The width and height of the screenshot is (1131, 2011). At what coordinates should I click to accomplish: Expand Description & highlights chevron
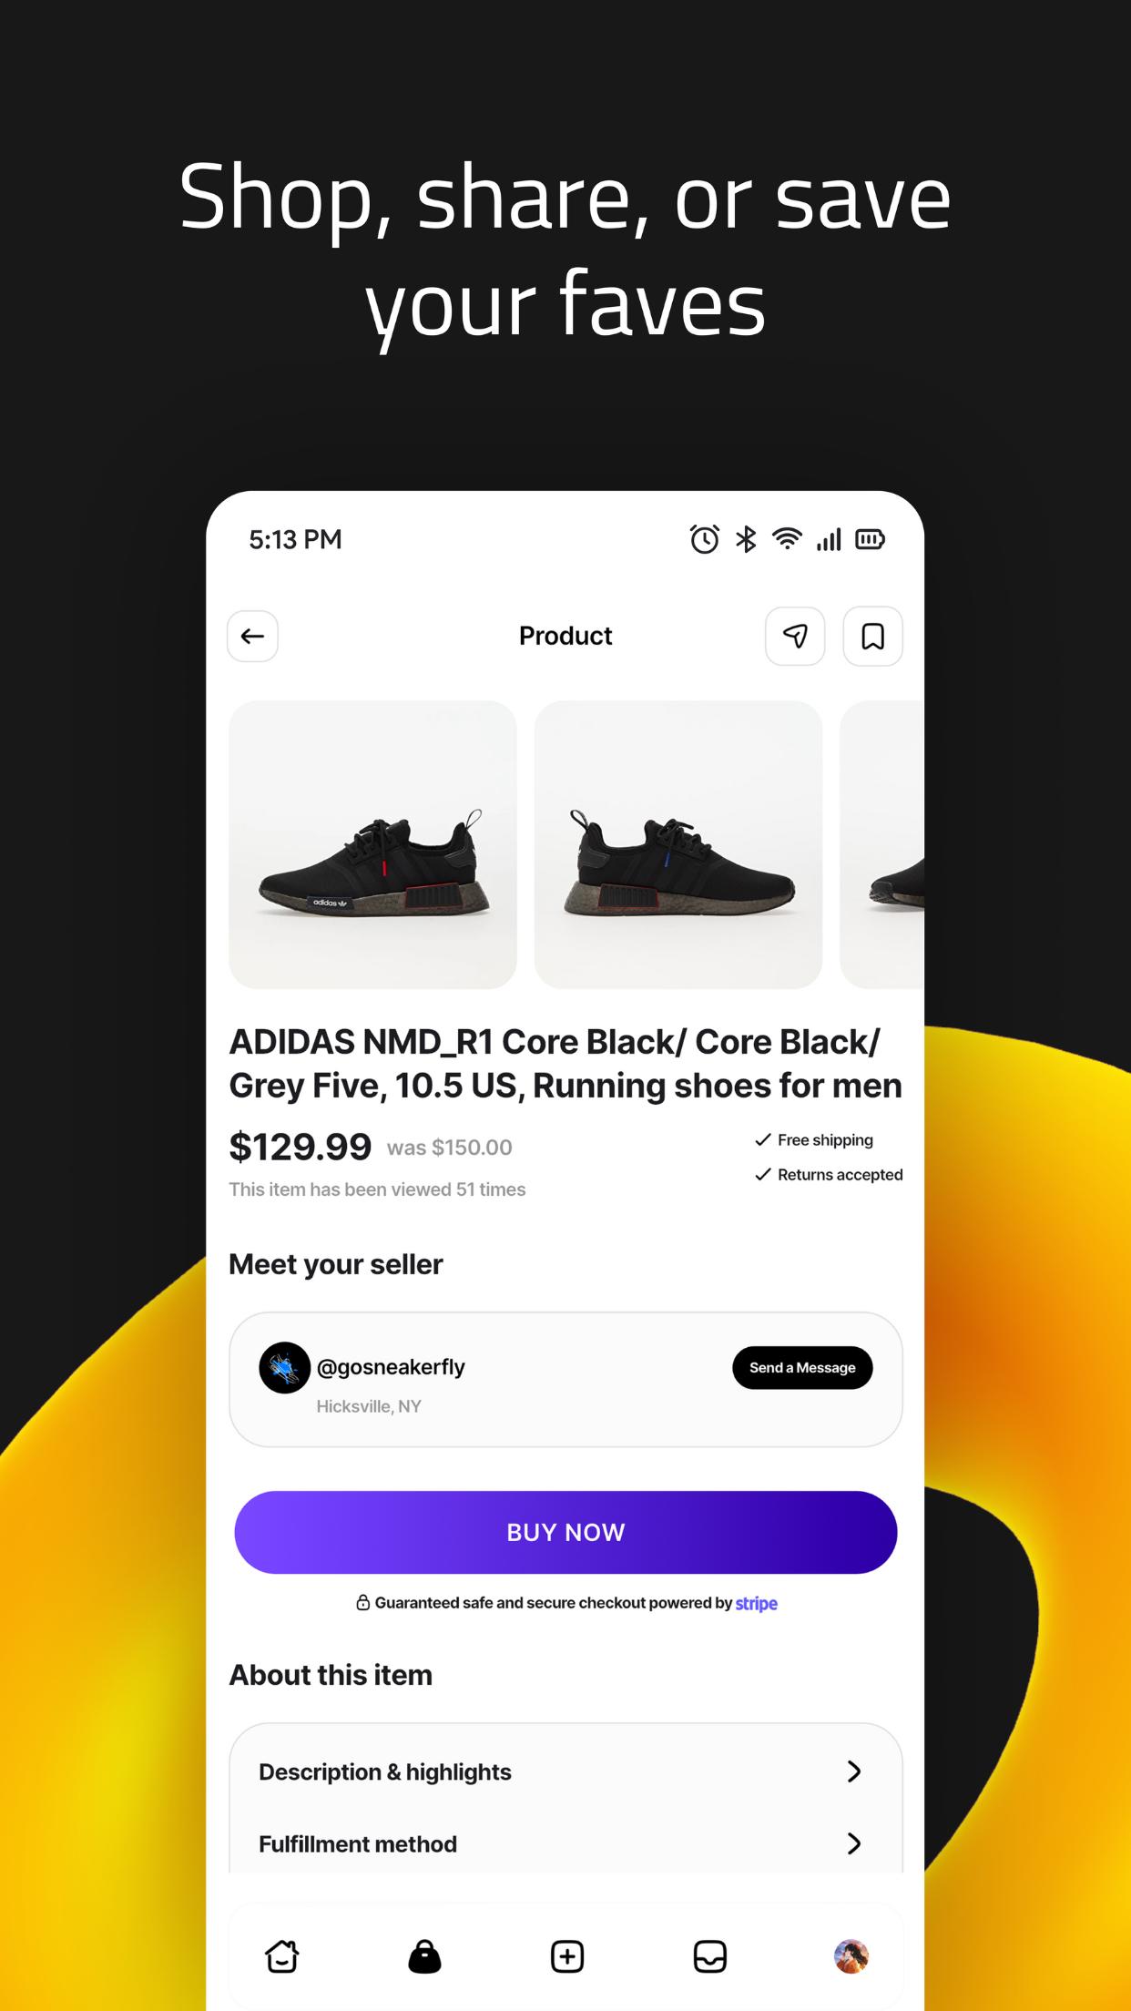853,1771
